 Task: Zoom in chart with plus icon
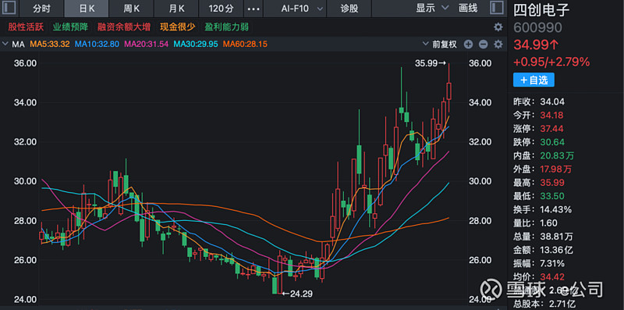469,45
